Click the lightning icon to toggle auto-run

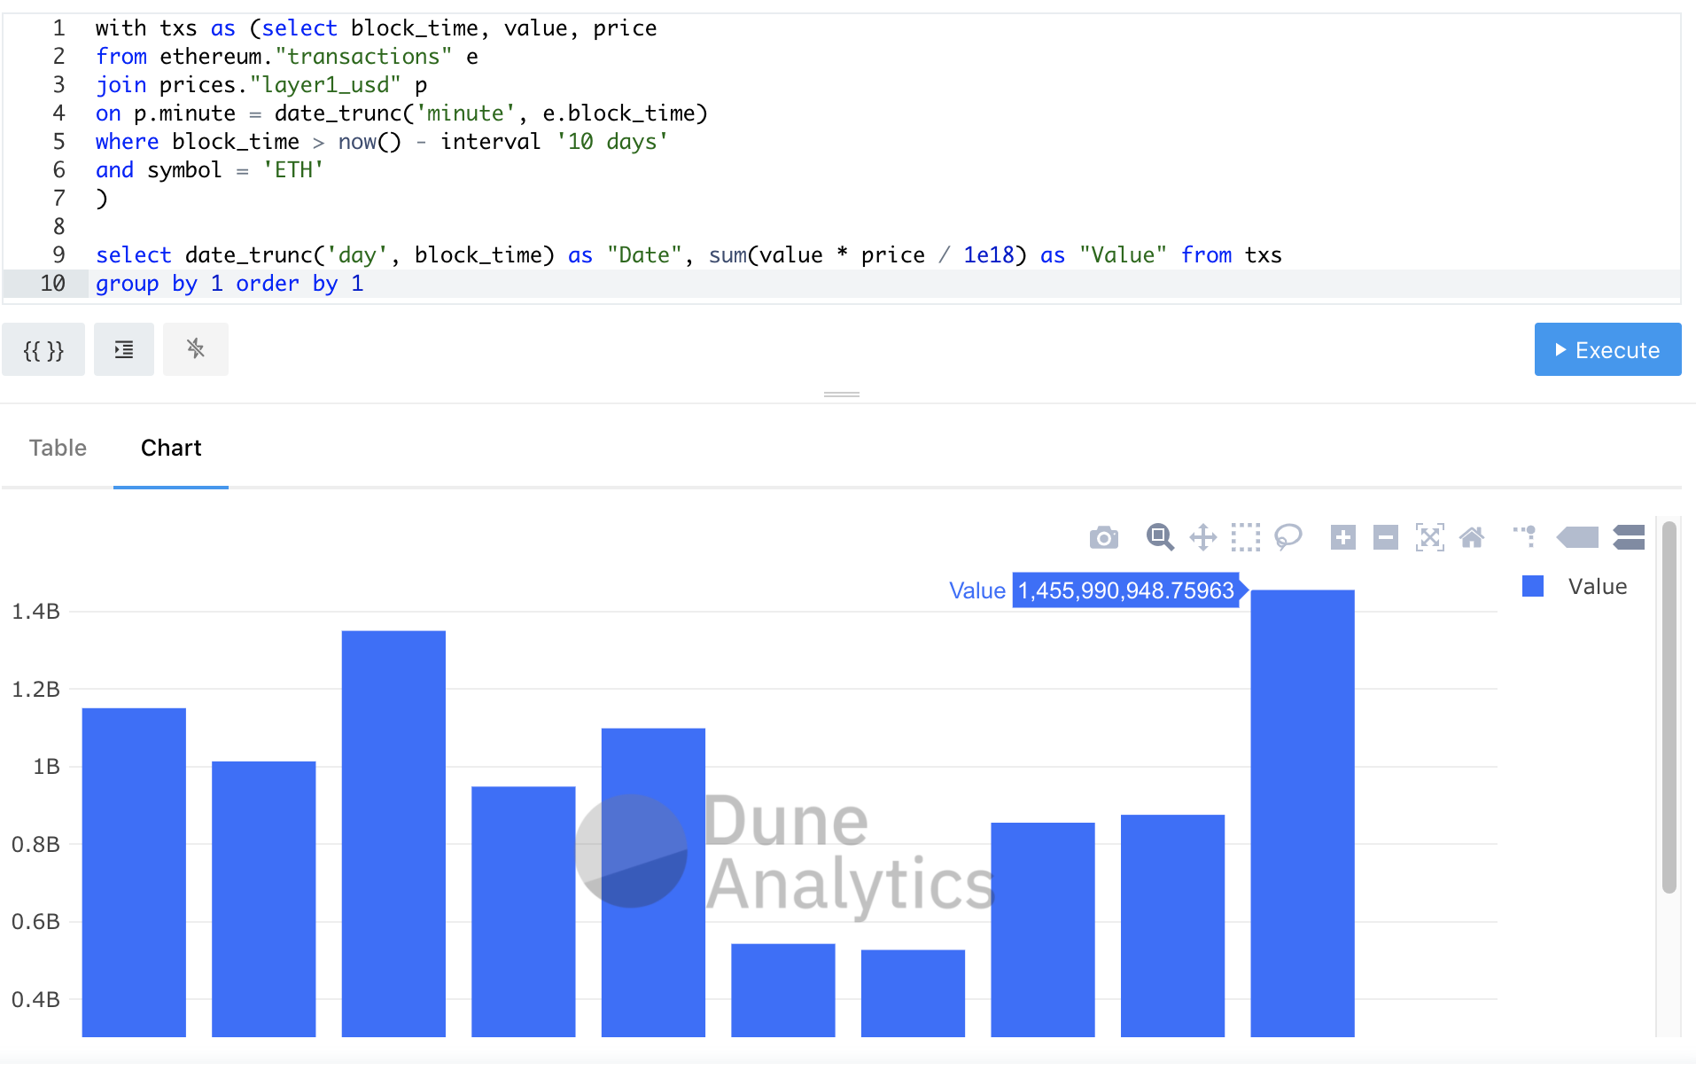point(195,349)
